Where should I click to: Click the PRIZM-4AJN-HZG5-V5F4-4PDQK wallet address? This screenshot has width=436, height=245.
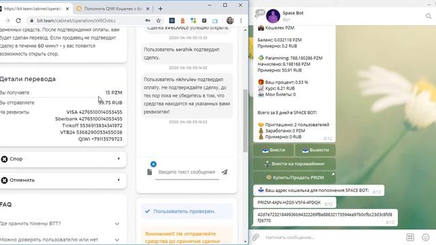289,203
